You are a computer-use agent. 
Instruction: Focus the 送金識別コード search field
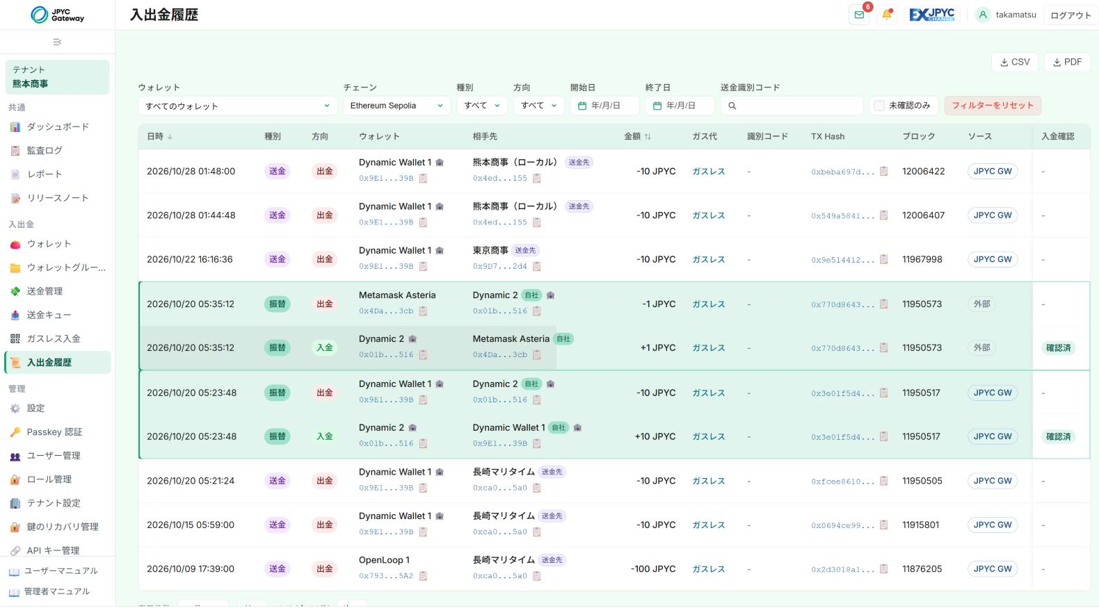pos(792,106)
